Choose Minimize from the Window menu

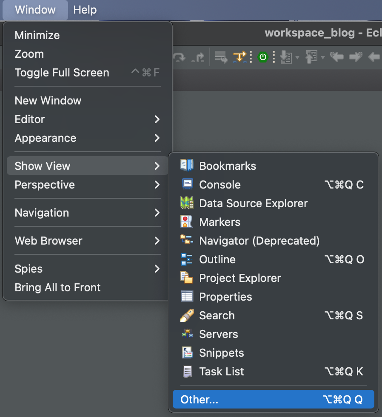[x=88, y=35]
